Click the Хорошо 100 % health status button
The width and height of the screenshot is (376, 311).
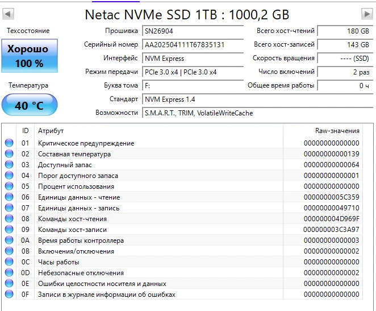click(29, 56)
